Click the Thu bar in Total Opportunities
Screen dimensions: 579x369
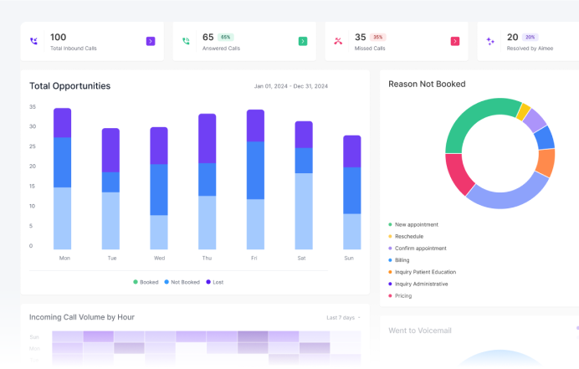tap(208, 182)
